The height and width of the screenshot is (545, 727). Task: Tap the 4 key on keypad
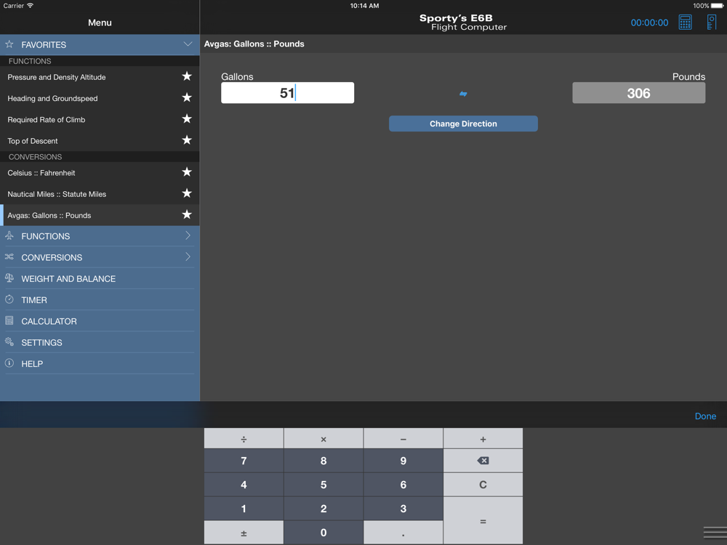(x=244, y=485)
